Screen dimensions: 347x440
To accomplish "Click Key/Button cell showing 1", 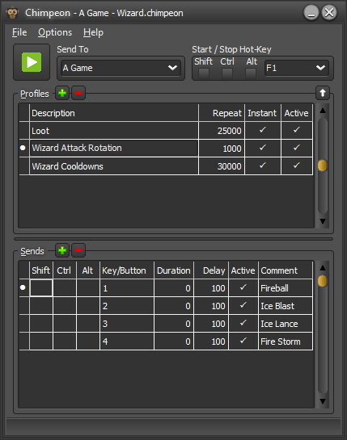I will pyautogui.click(x=127, y=288).
